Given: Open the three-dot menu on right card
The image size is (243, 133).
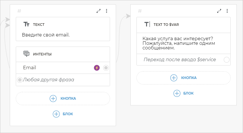Looking at the screenshot, I should (x=227, y=11).
